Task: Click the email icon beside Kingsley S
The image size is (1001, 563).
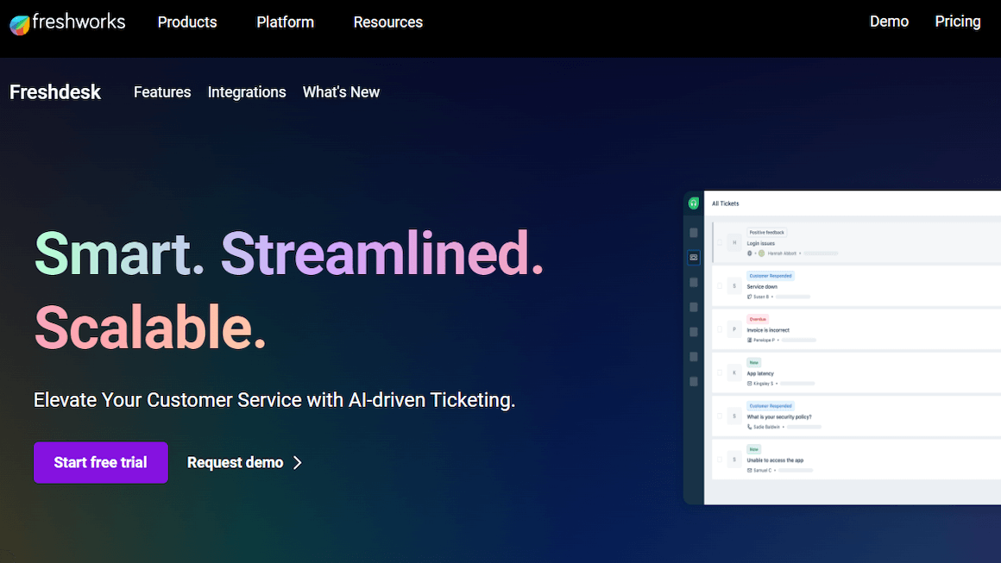Action: coord(750,384)
